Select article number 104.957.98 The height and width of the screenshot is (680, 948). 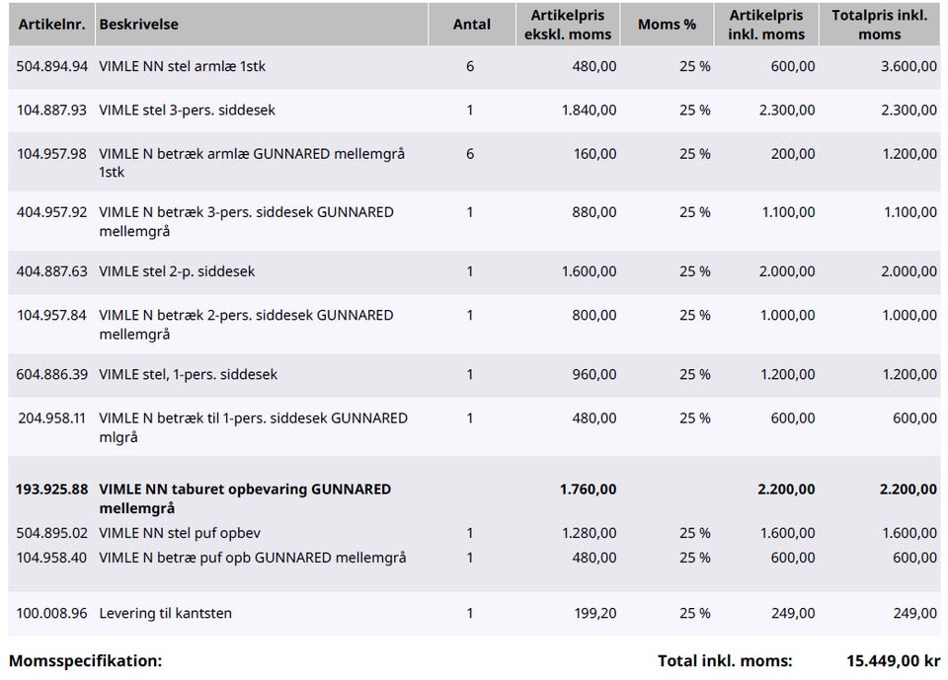52,154
